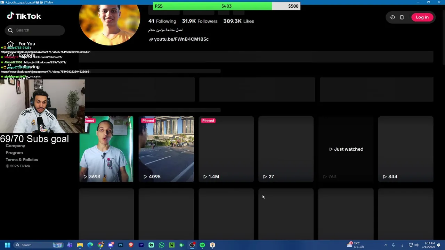This screenshot has width=445, height=250.
Task: Open Terms & Policies footer link
Action: tap(22, 160)
